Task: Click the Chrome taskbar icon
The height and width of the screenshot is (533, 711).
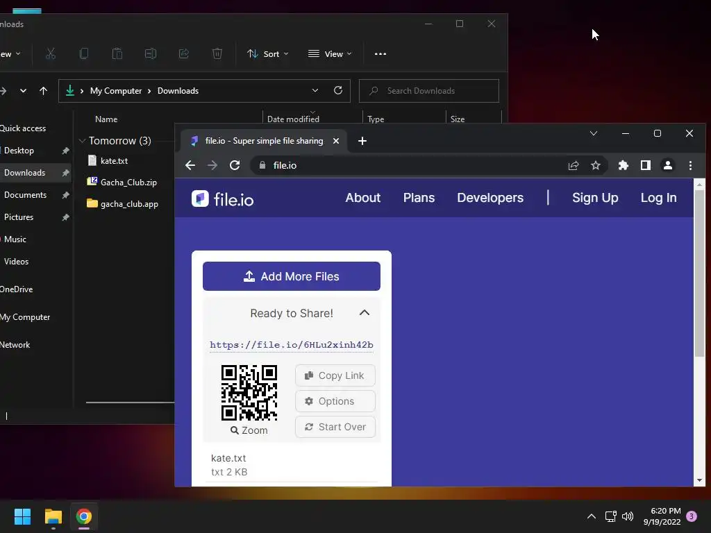Action: pyautogui.click(x=84, y=516)
